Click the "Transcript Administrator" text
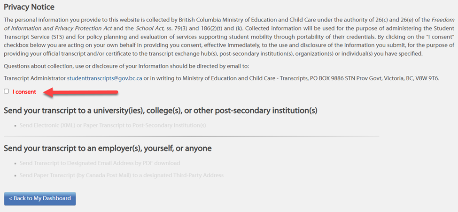The height and width of the screenshot is (212, 458). click(34, 78)
